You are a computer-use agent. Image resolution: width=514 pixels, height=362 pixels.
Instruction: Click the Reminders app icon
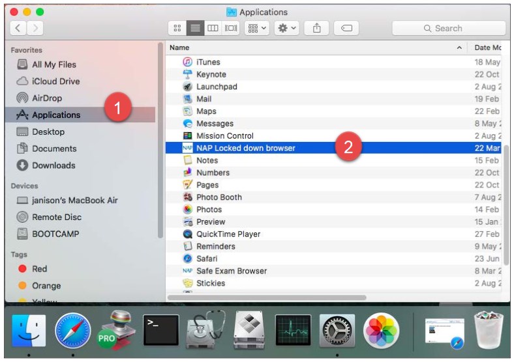187,246
